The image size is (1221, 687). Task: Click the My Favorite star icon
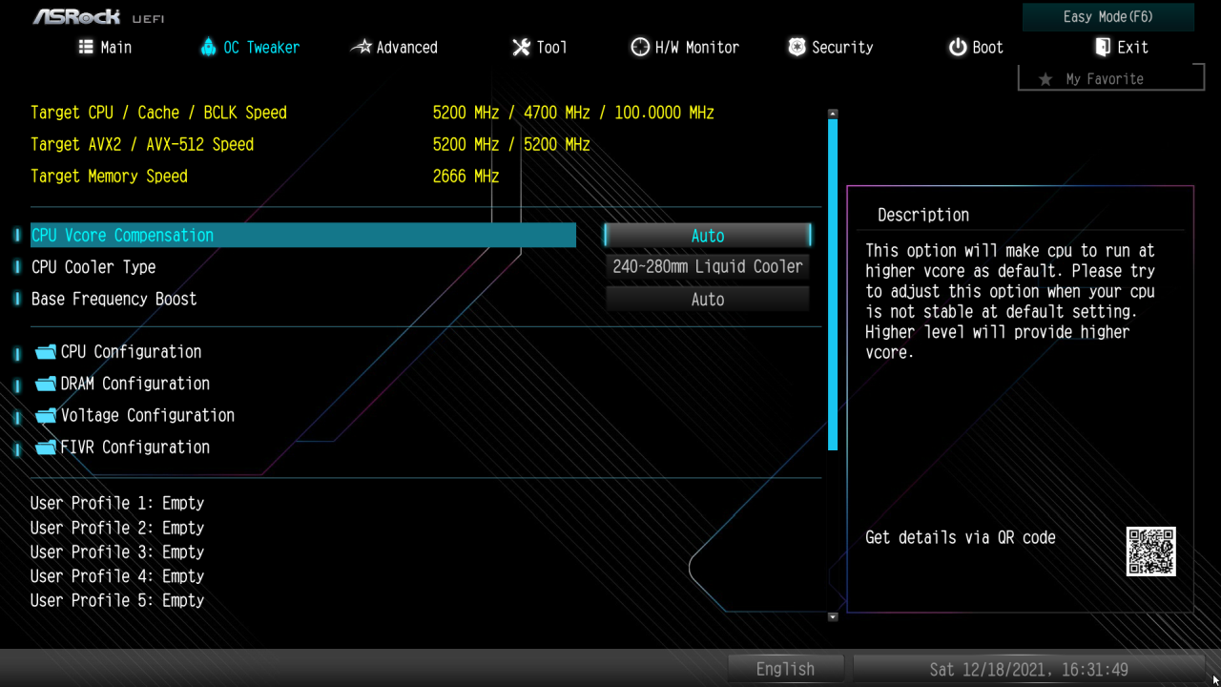(1045, 79)
